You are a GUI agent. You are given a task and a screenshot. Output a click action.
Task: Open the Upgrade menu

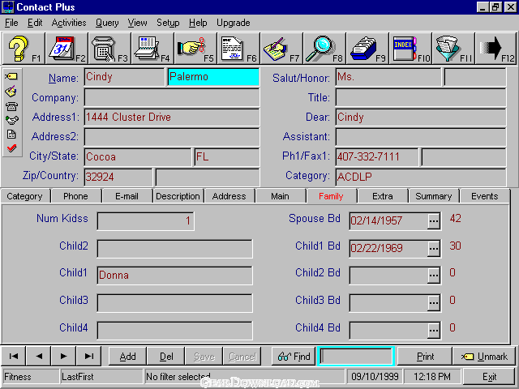point(234,23)
